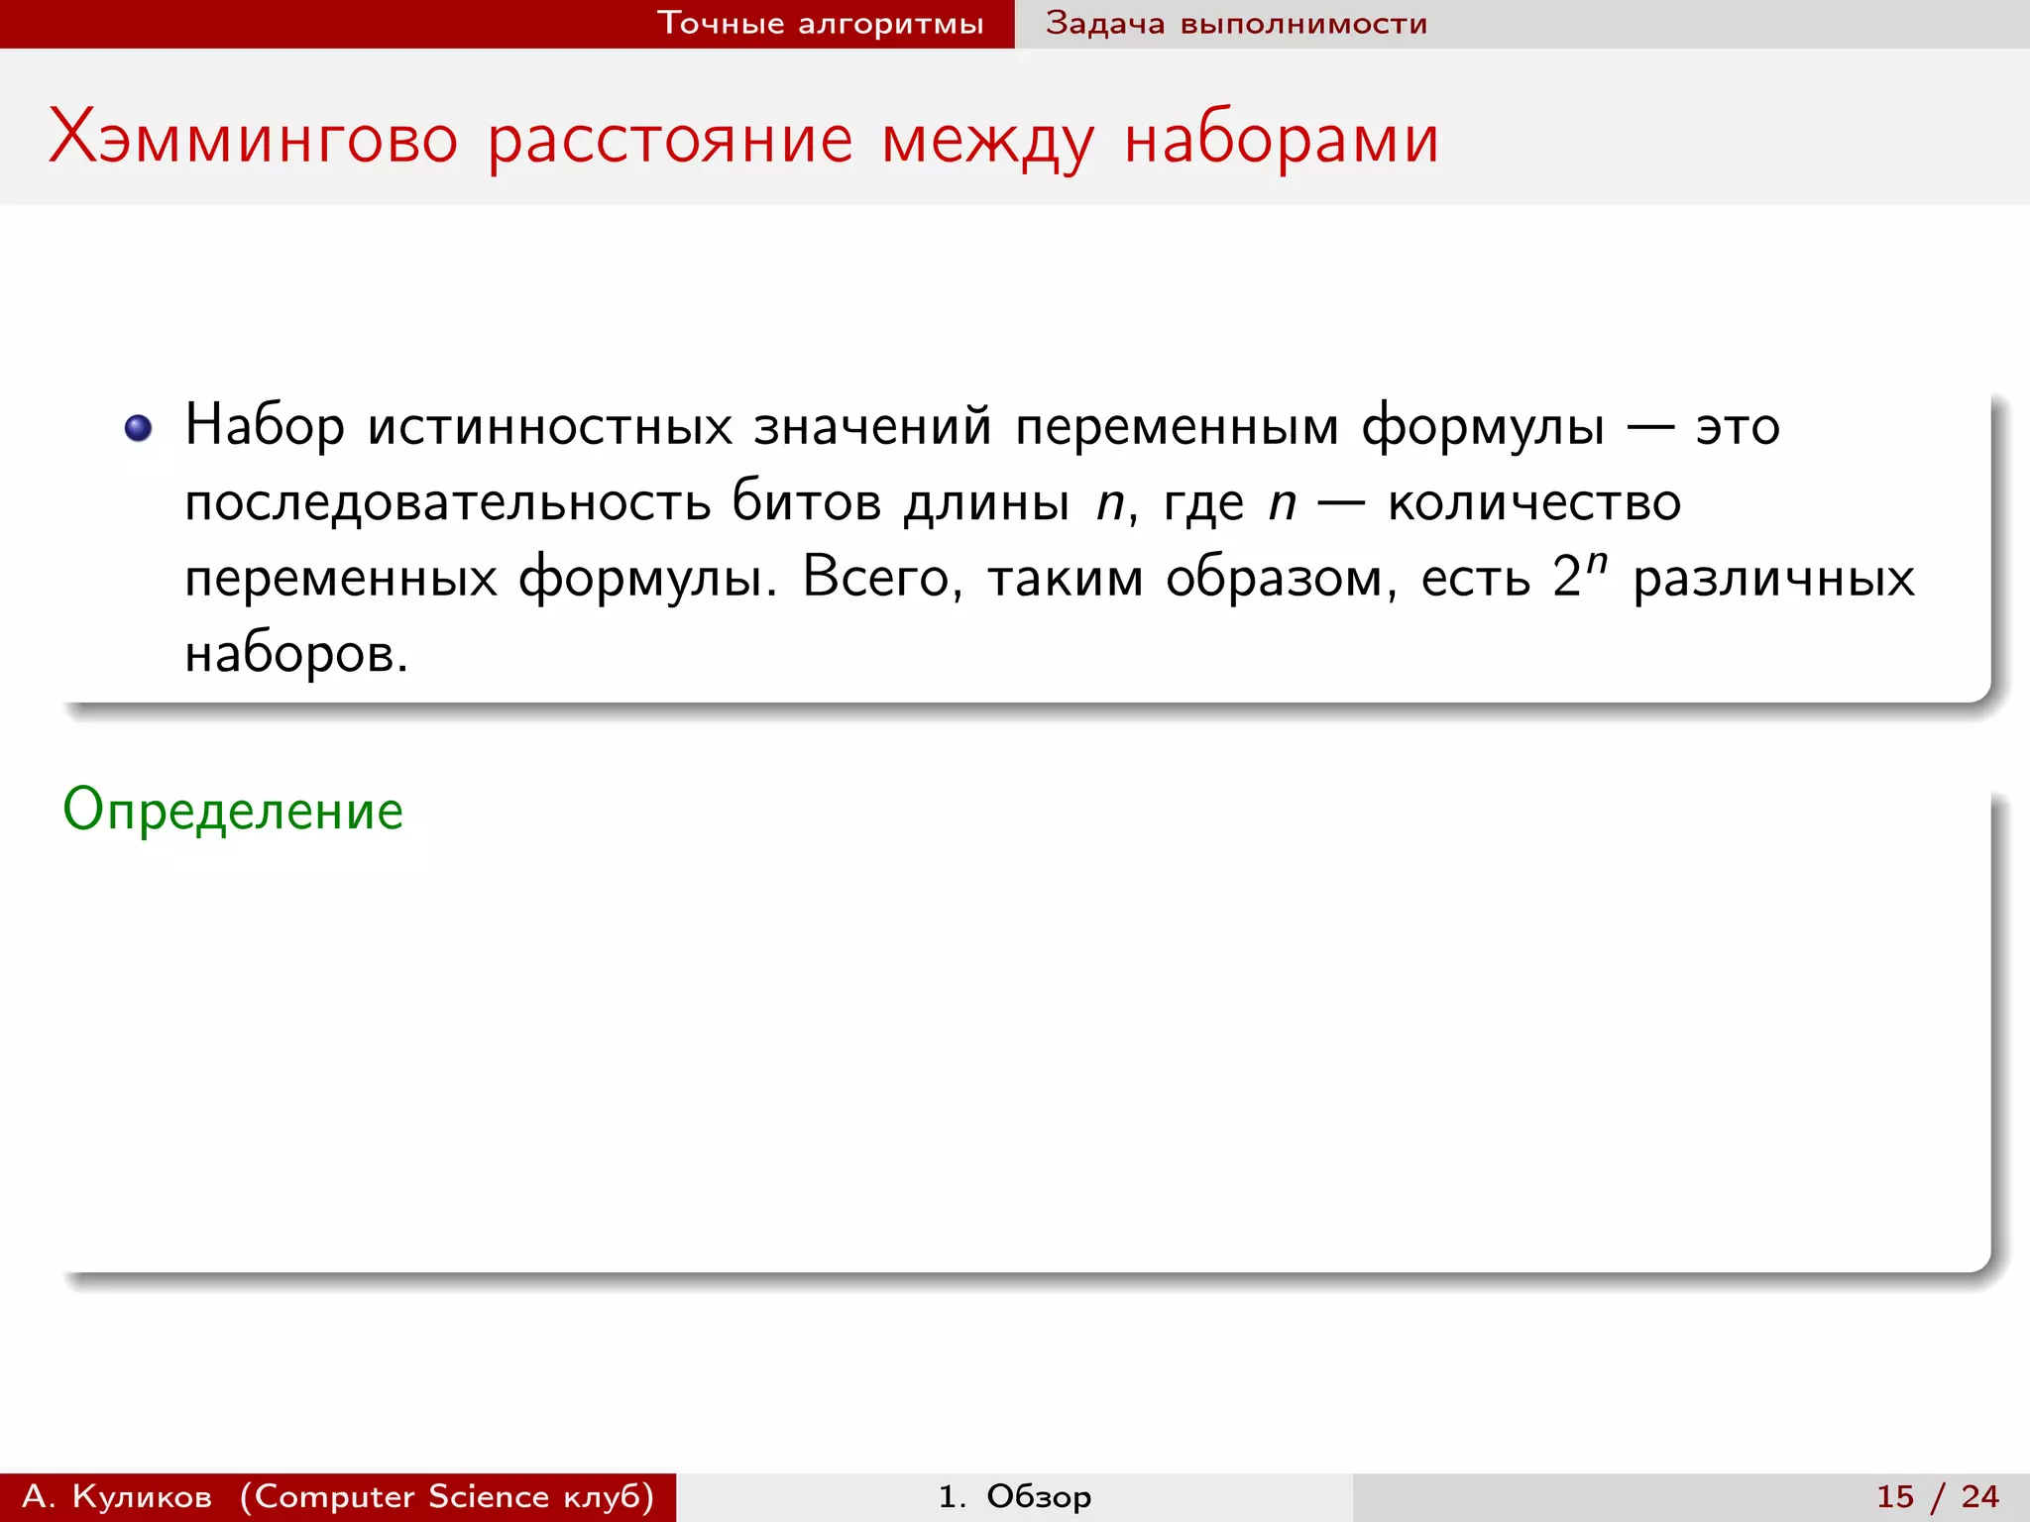Select slide title 'Хэммингово расстояние между наборами'
This screenshot has width=2030, height=1522.
(743, 139)
